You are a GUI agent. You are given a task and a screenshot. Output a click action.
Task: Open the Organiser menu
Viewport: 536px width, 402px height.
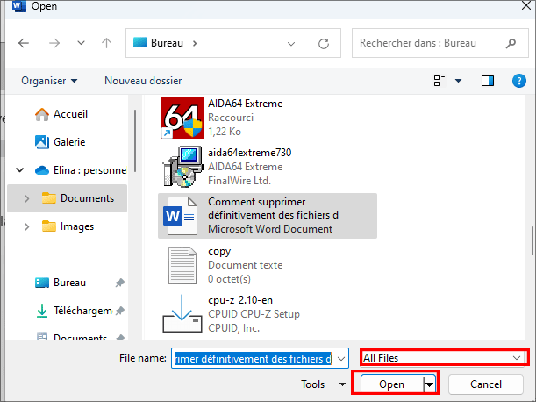point(49,81)
